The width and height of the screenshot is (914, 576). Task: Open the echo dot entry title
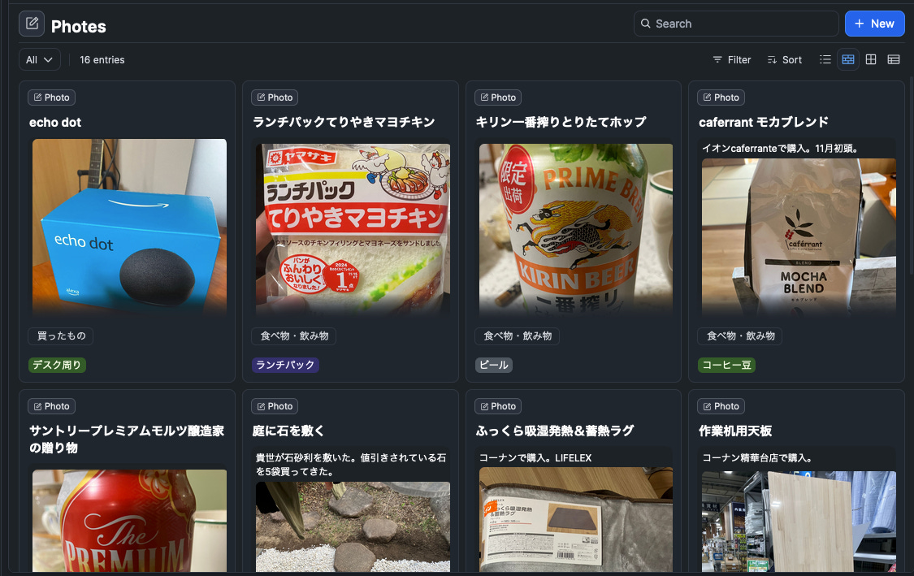coord(55,123)
